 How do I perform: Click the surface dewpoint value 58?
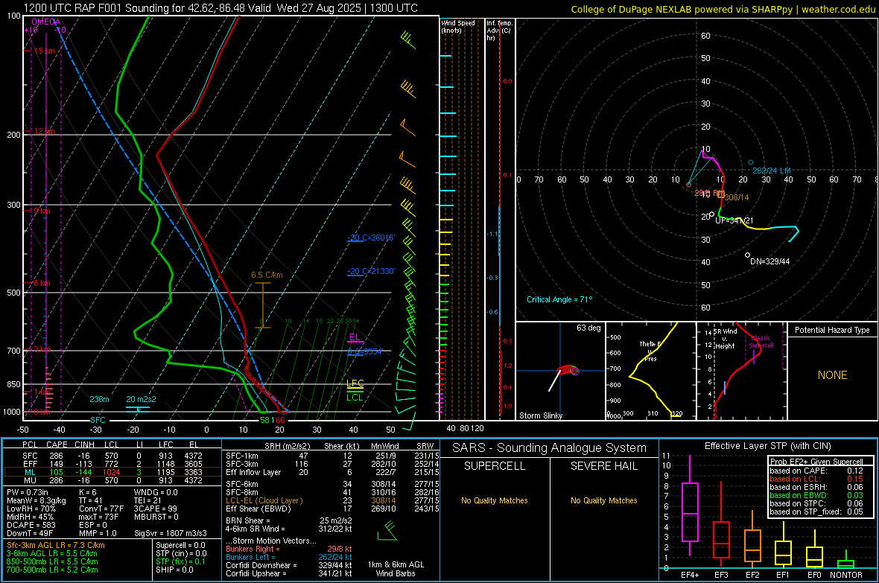coord(264,420)
